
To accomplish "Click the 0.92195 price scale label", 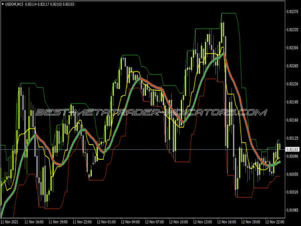I will coord(292,102).
